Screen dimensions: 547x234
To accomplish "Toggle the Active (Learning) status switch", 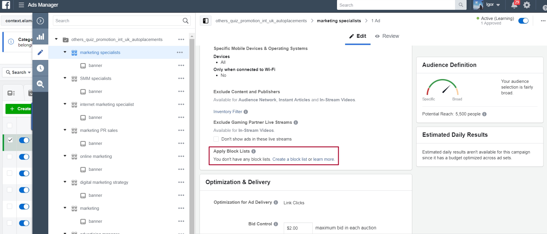I will (523, 21).
